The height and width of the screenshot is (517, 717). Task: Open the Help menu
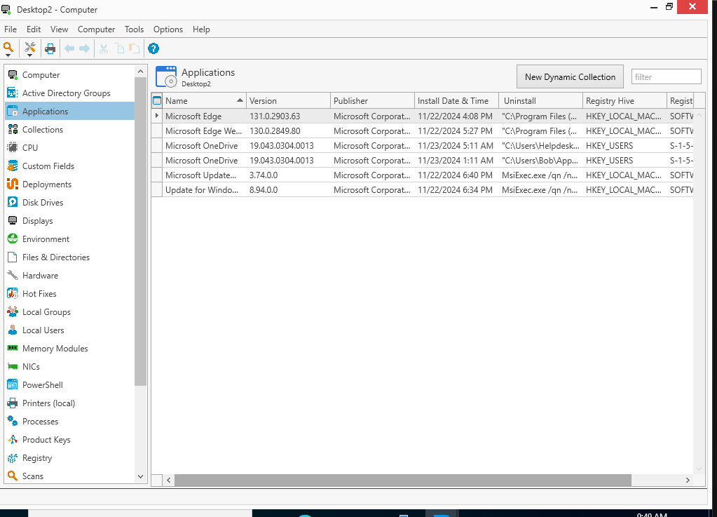200,29
